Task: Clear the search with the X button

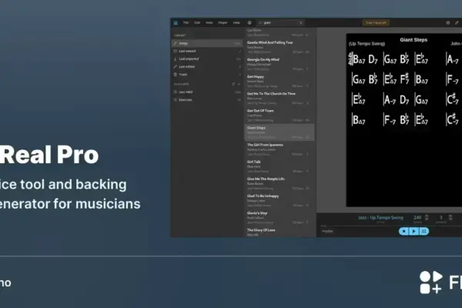Action: point(301,22)
